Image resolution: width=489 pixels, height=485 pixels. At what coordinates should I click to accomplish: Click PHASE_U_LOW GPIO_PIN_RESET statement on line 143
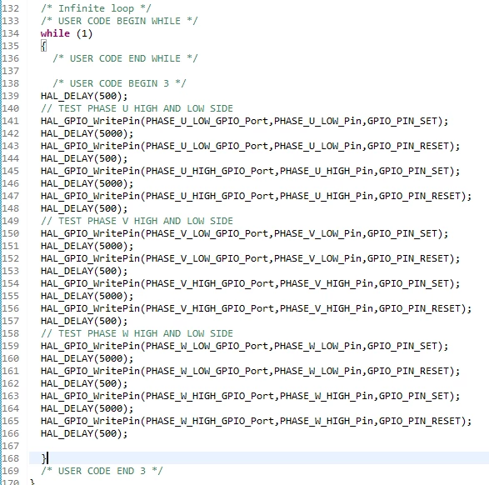250,146
